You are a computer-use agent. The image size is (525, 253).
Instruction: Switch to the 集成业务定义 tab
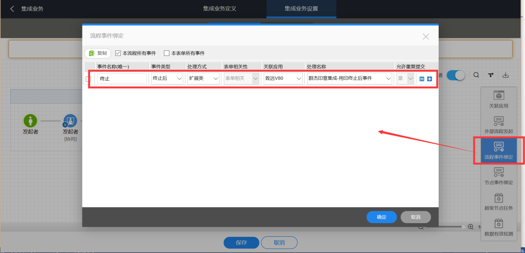tap(220, 9)
